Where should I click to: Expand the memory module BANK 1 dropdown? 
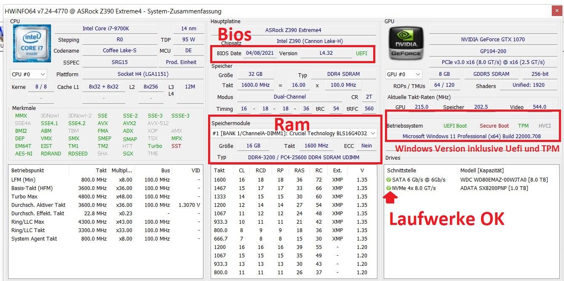294,134
